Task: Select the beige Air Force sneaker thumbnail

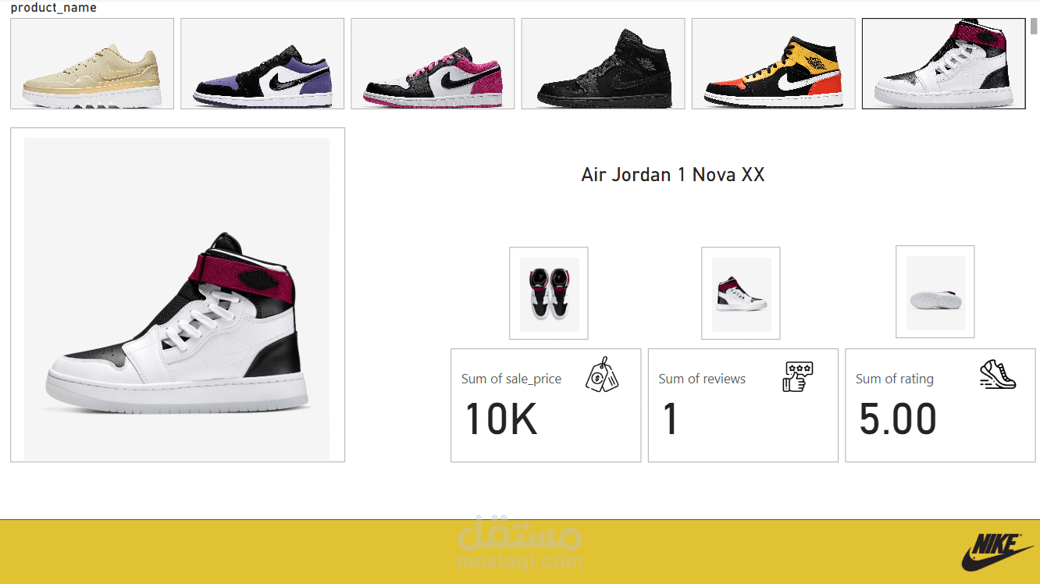Action: [92, 63]
